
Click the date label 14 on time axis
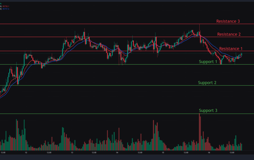tap(117, 152)
